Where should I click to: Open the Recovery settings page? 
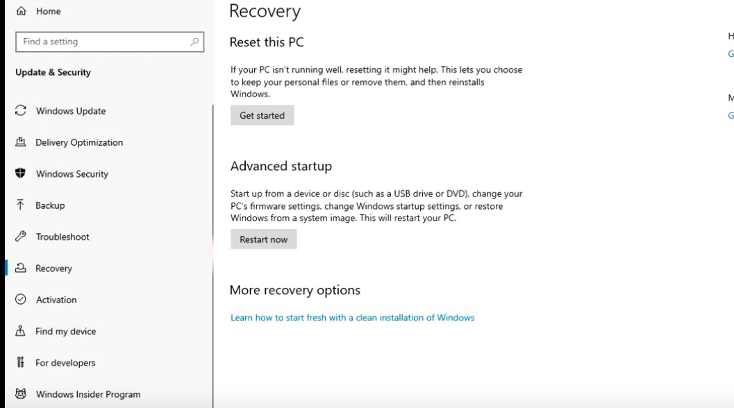53,269
